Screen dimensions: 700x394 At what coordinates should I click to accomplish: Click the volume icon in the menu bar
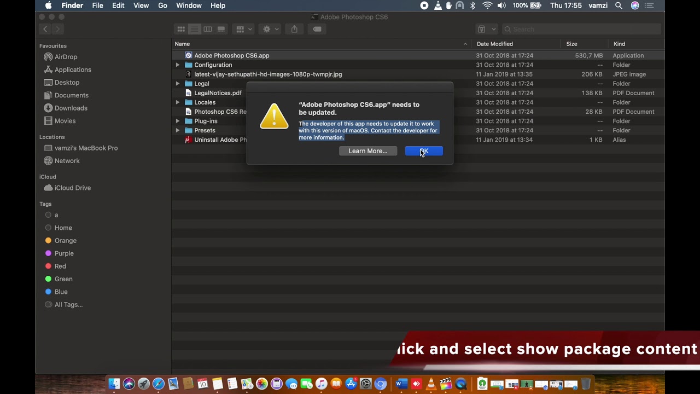click(501, 5)
